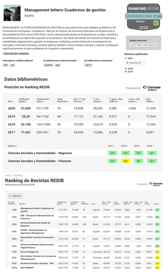
Task: Select Ciencias Sociales y Humanidades - Finanzas row
Action: click(x=83, y=161)
